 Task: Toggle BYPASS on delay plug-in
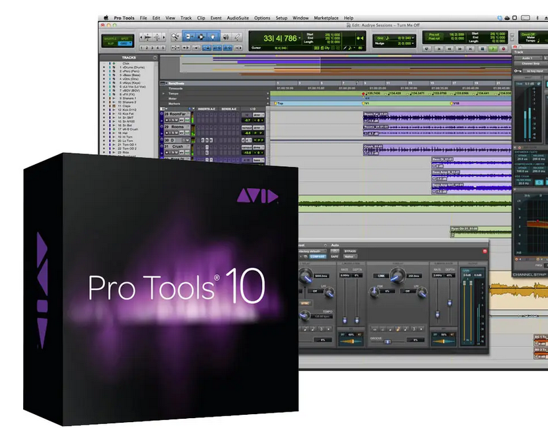point(350,251)
